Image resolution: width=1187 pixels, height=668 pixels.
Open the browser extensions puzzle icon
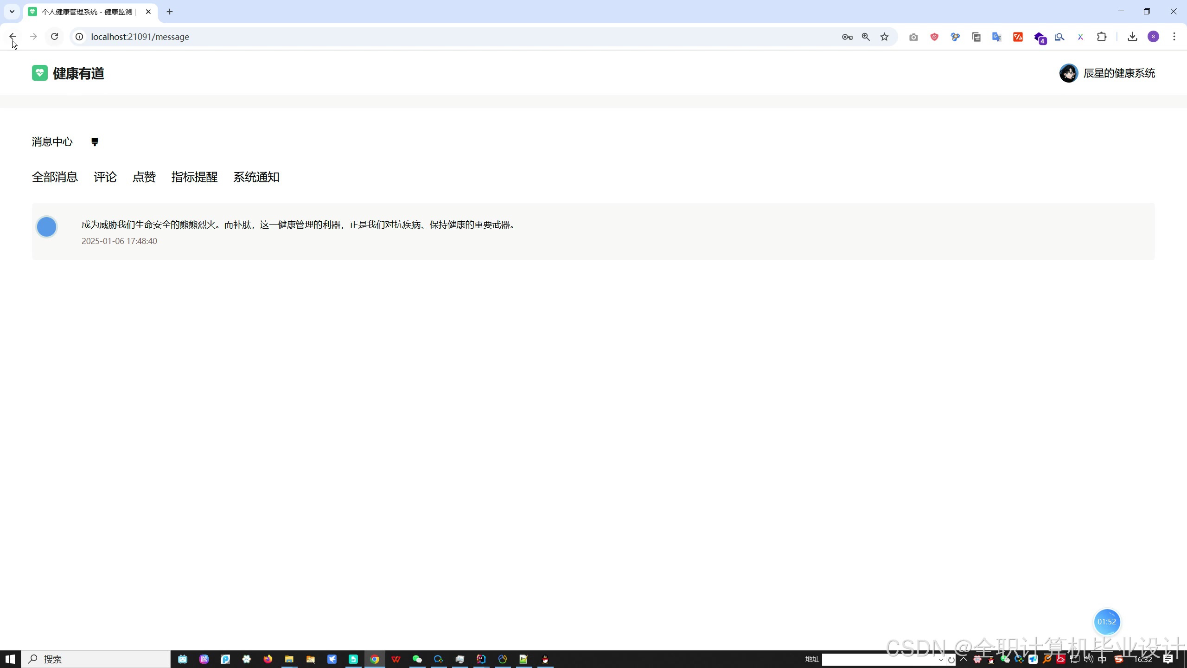pos(1102,37)
